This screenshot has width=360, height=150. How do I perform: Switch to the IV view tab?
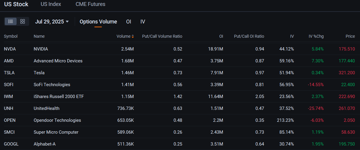point(143,21)
